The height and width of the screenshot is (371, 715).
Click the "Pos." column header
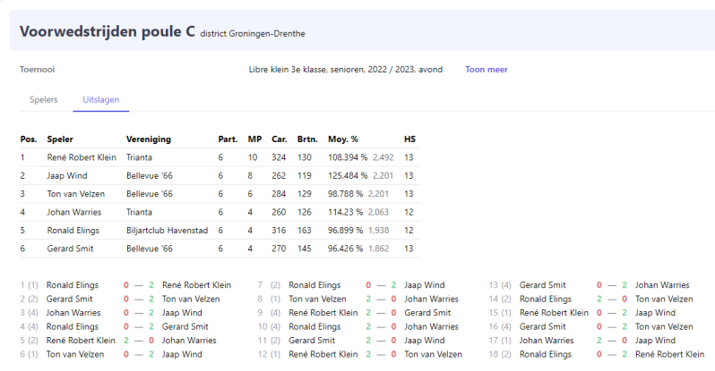(29, 139)
